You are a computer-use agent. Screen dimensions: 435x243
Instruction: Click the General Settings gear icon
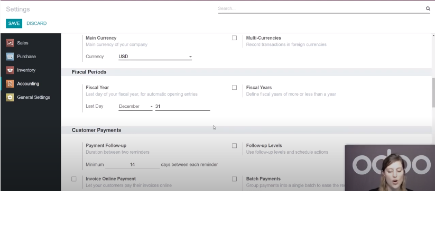10,97
